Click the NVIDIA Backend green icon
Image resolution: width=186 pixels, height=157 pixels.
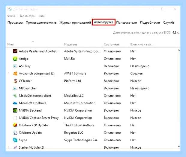[15, 110]
